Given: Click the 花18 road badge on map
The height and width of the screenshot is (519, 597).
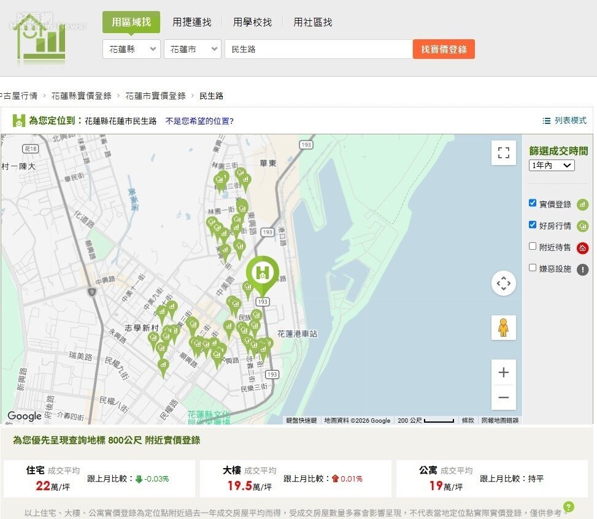Looking at the screenshot, I should point(31,149).
